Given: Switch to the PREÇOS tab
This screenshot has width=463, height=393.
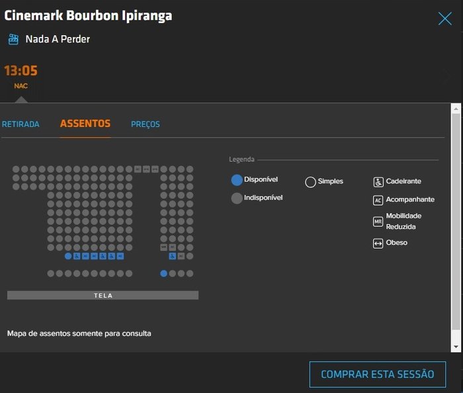Looking at the screenshot, I should pyautogui.click(x=146, y=124).
